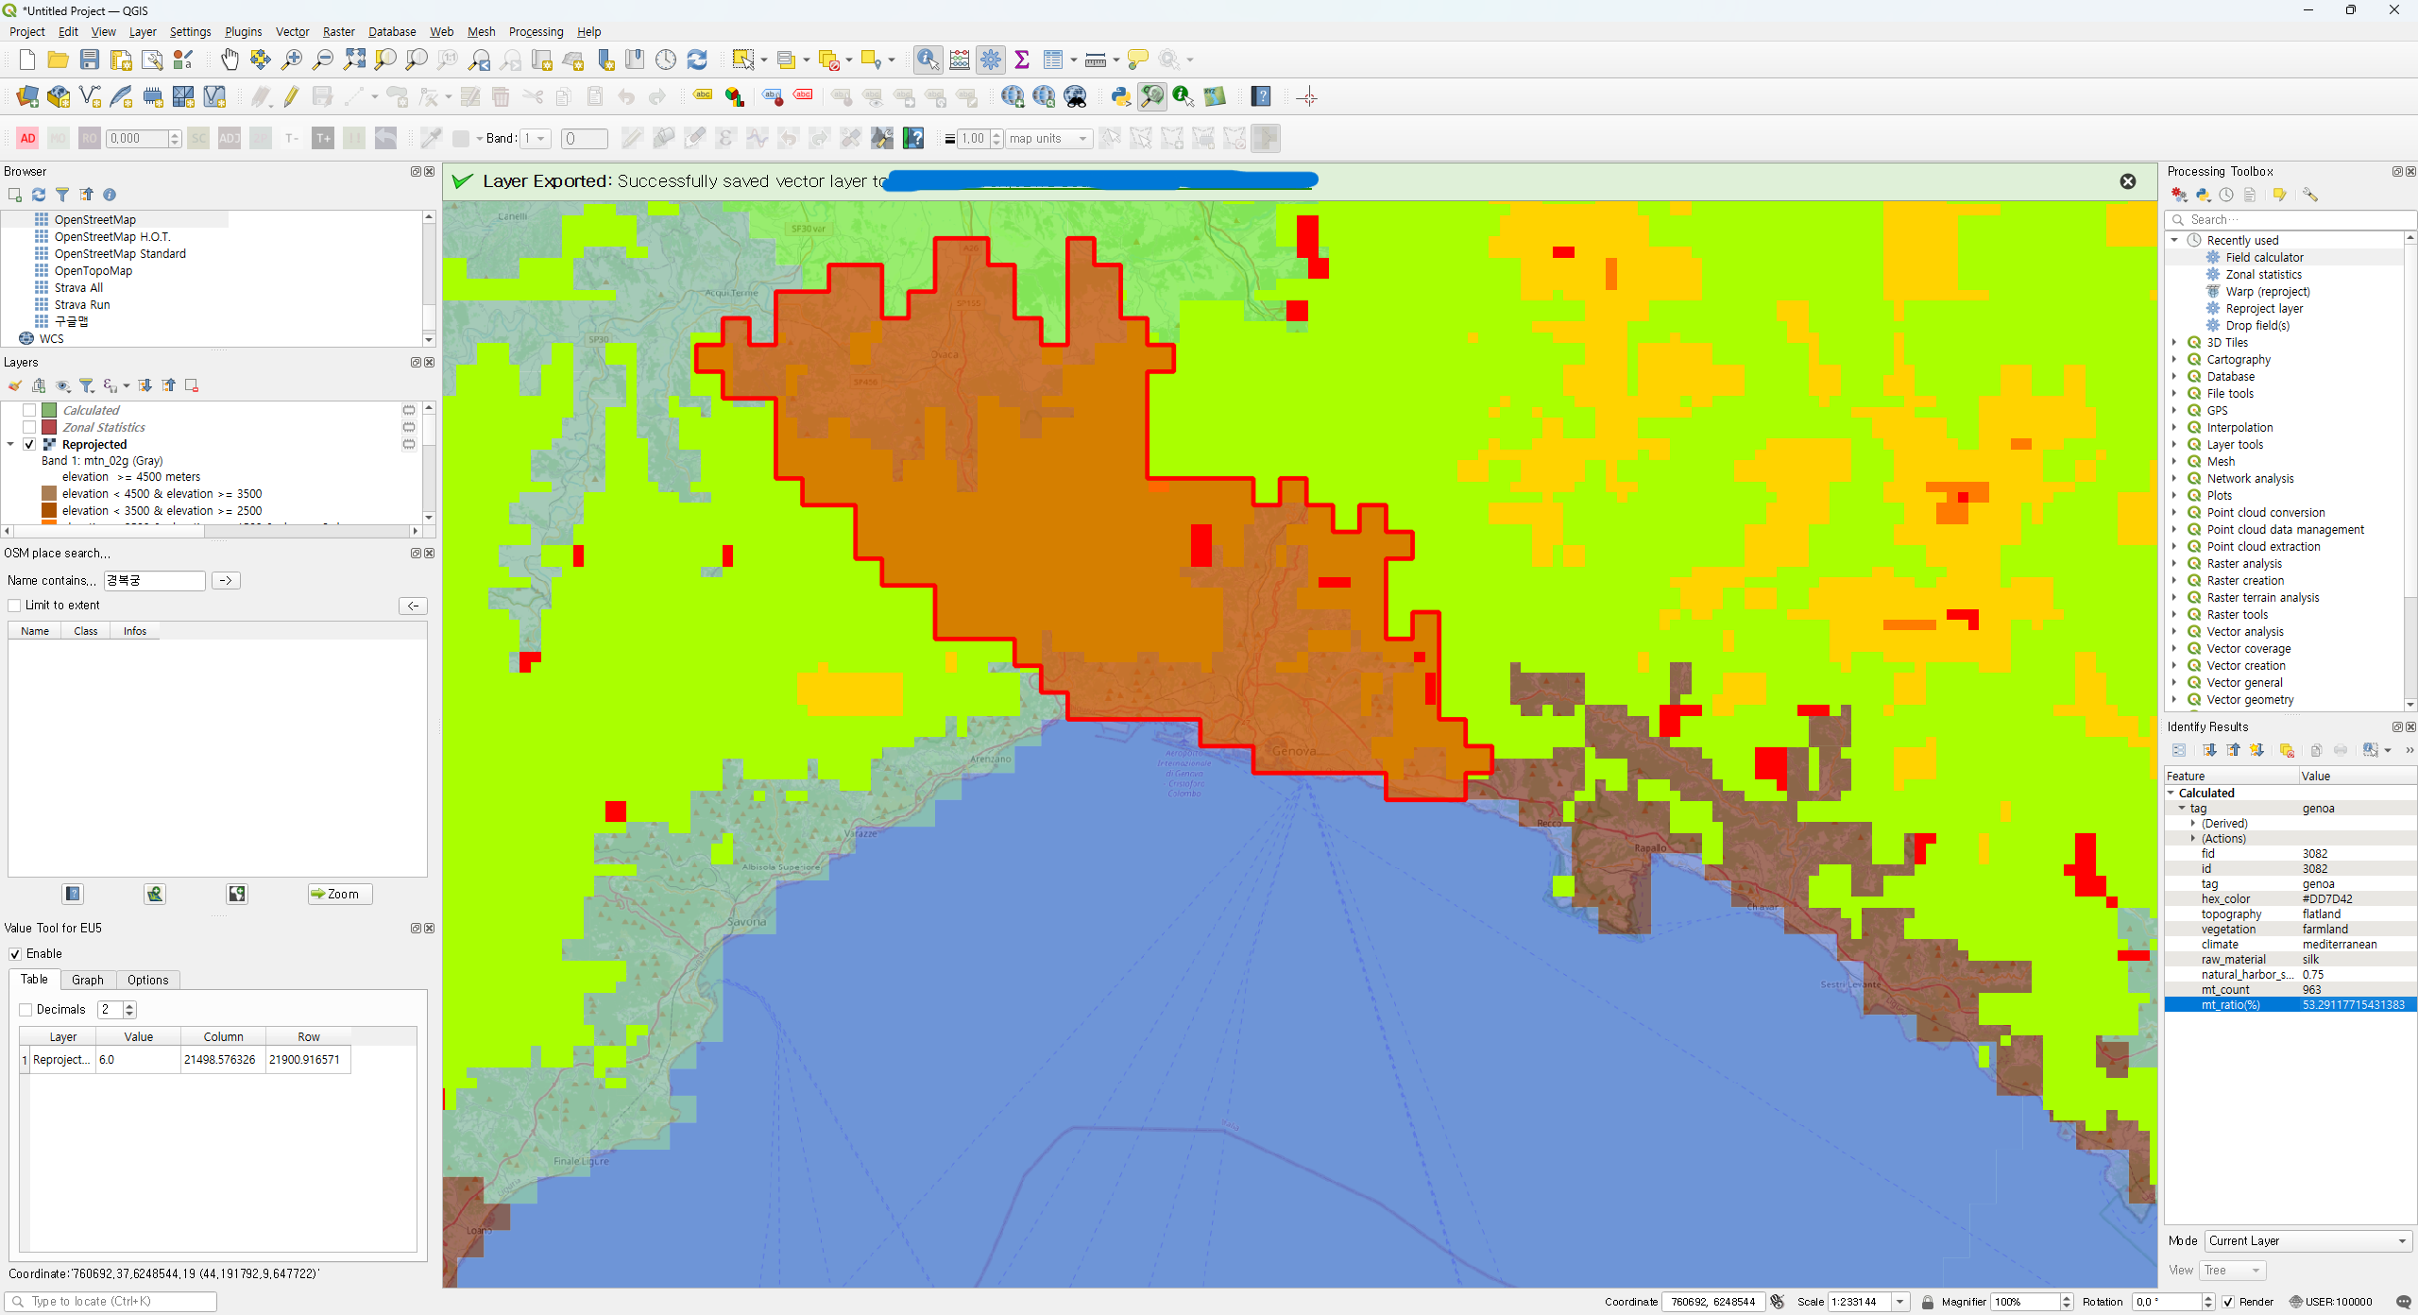Open the Mode Current Layer dropdown
2418x1315 pixels.
tap(2308, 1241)
